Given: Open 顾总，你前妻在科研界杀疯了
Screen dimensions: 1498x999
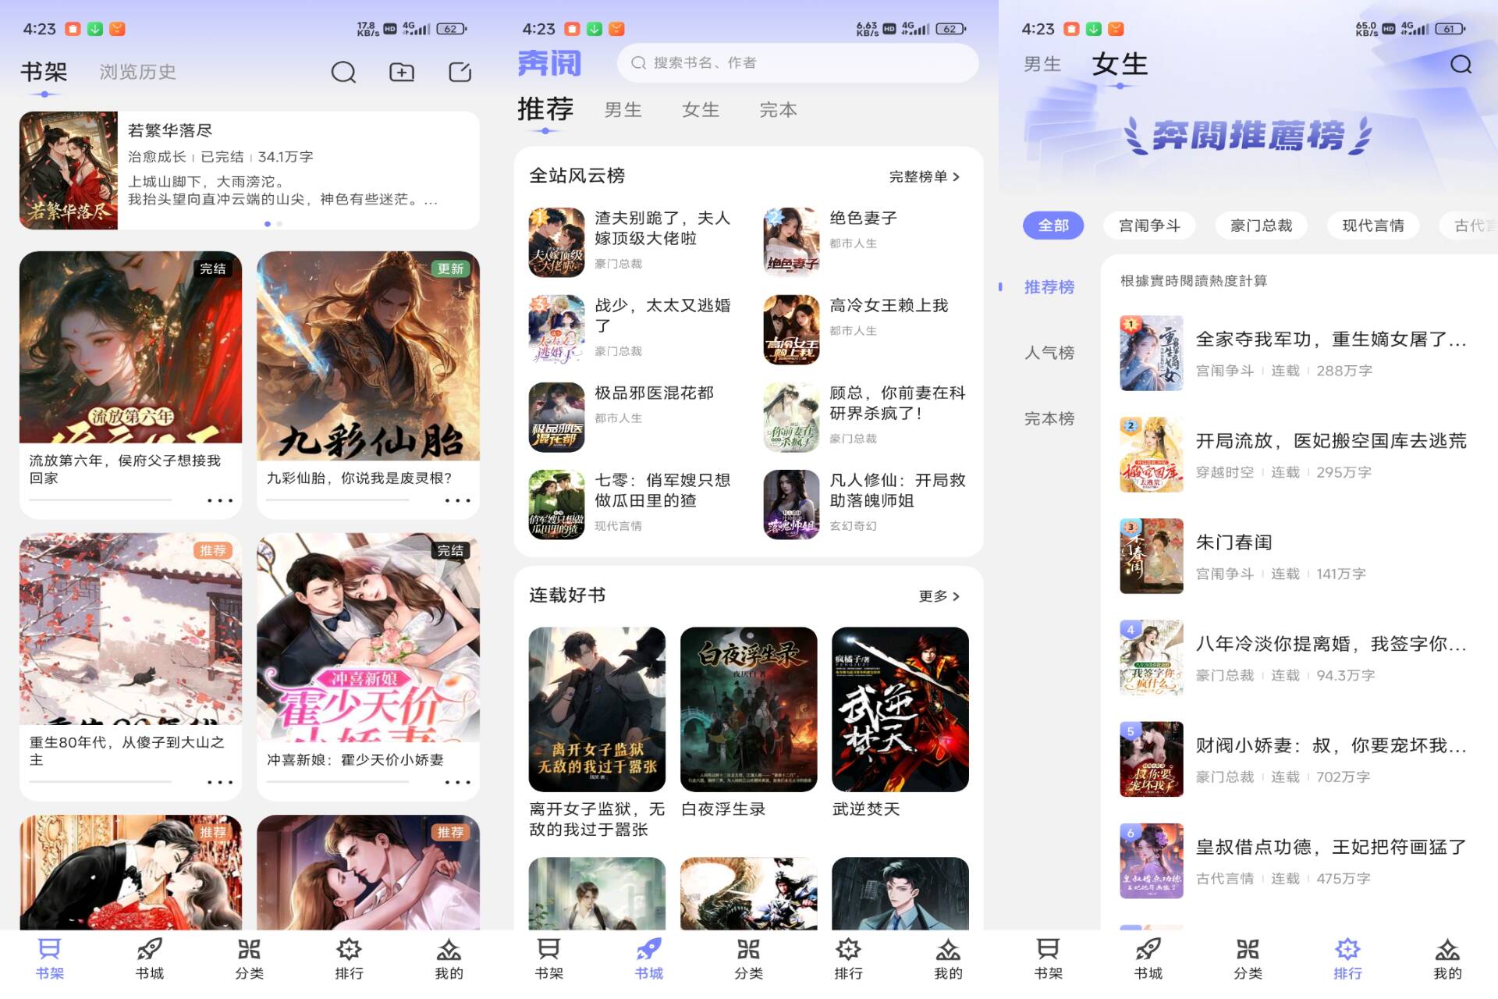Looking at the screenshot, I should click(866, 417).
